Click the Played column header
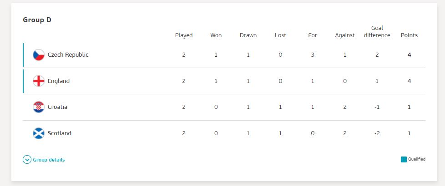445x186 pixels. pos(184,35)
